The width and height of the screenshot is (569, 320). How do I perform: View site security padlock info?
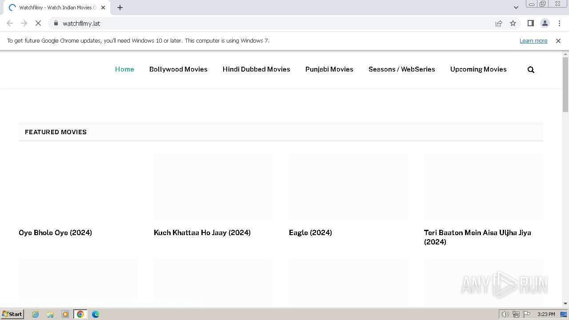click(x=56, y=23)
